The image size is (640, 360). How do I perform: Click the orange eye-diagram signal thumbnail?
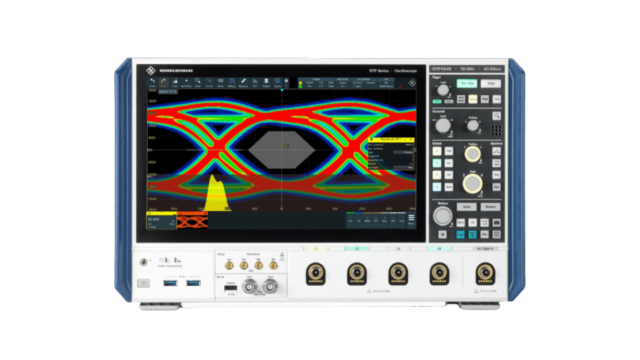pyautogui.click(x=193, y=219)
